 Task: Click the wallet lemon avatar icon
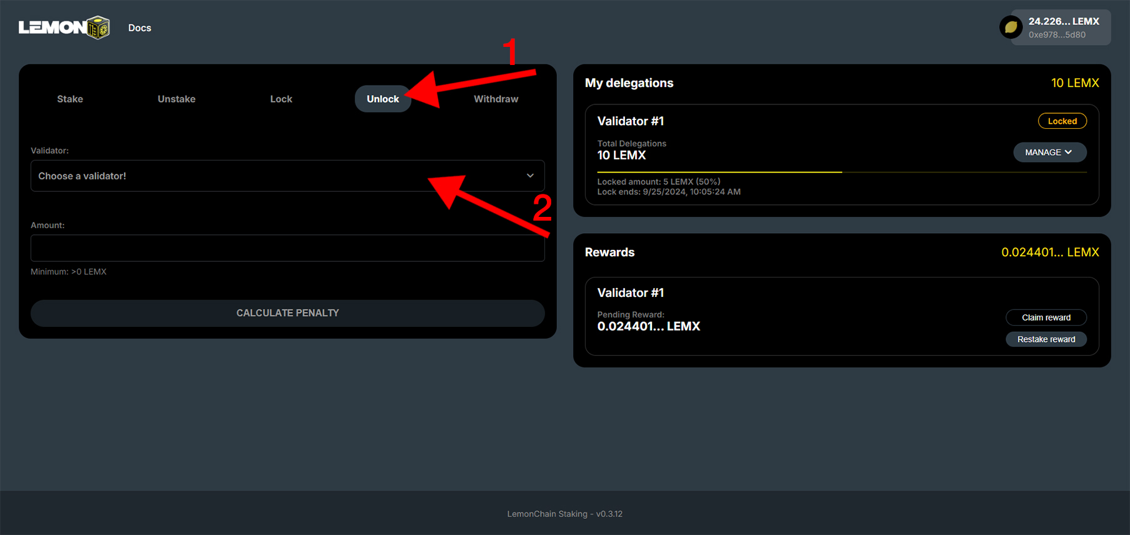[1010, 27]
